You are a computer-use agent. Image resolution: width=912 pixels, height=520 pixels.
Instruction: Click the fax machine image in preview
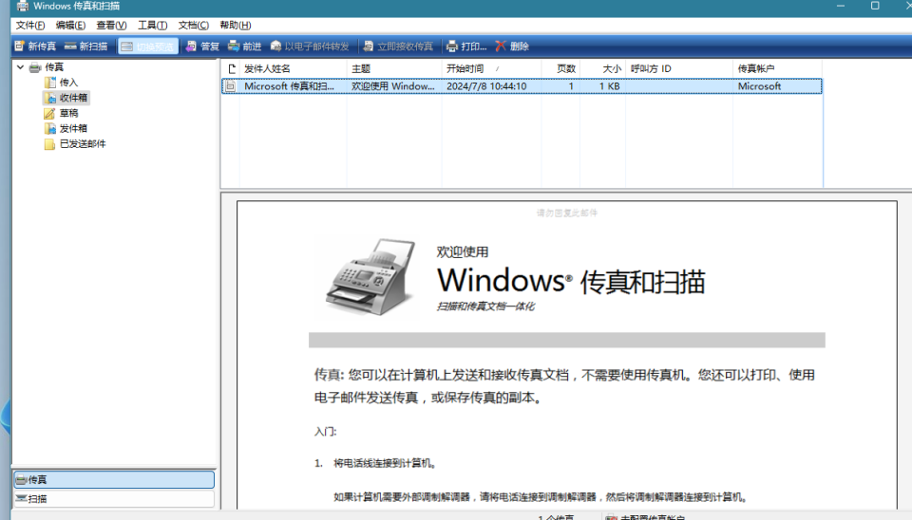pos(371,276)
